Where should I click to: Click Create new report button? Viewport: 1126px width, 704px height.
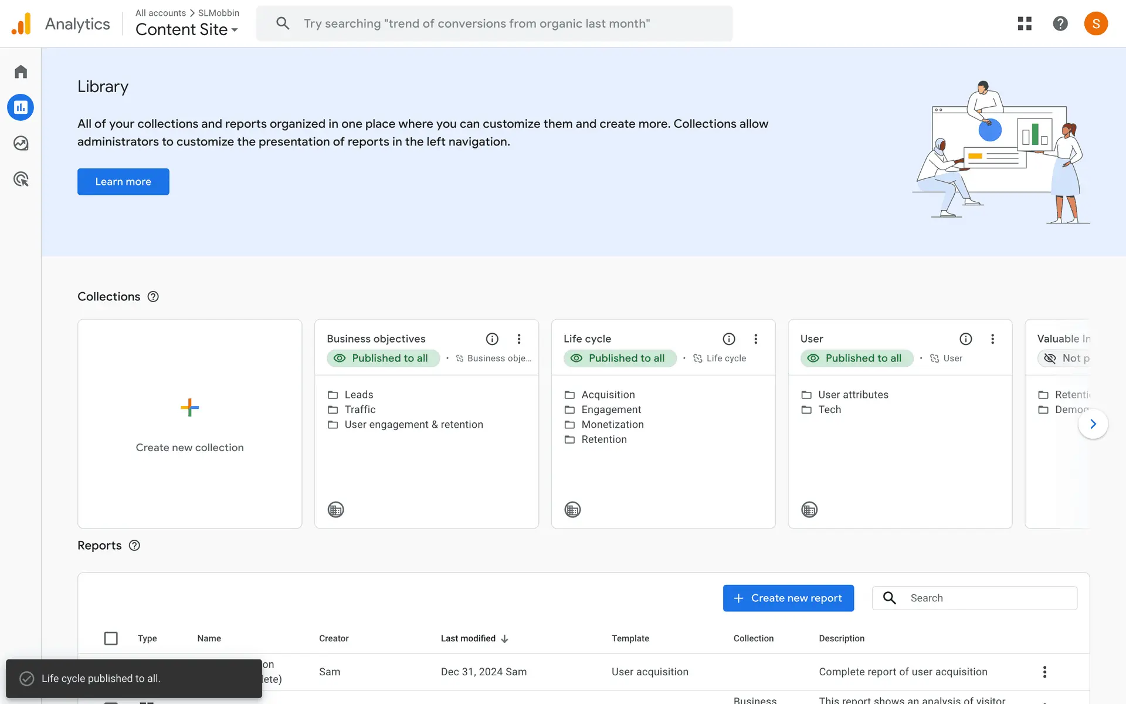click(788, 598)
